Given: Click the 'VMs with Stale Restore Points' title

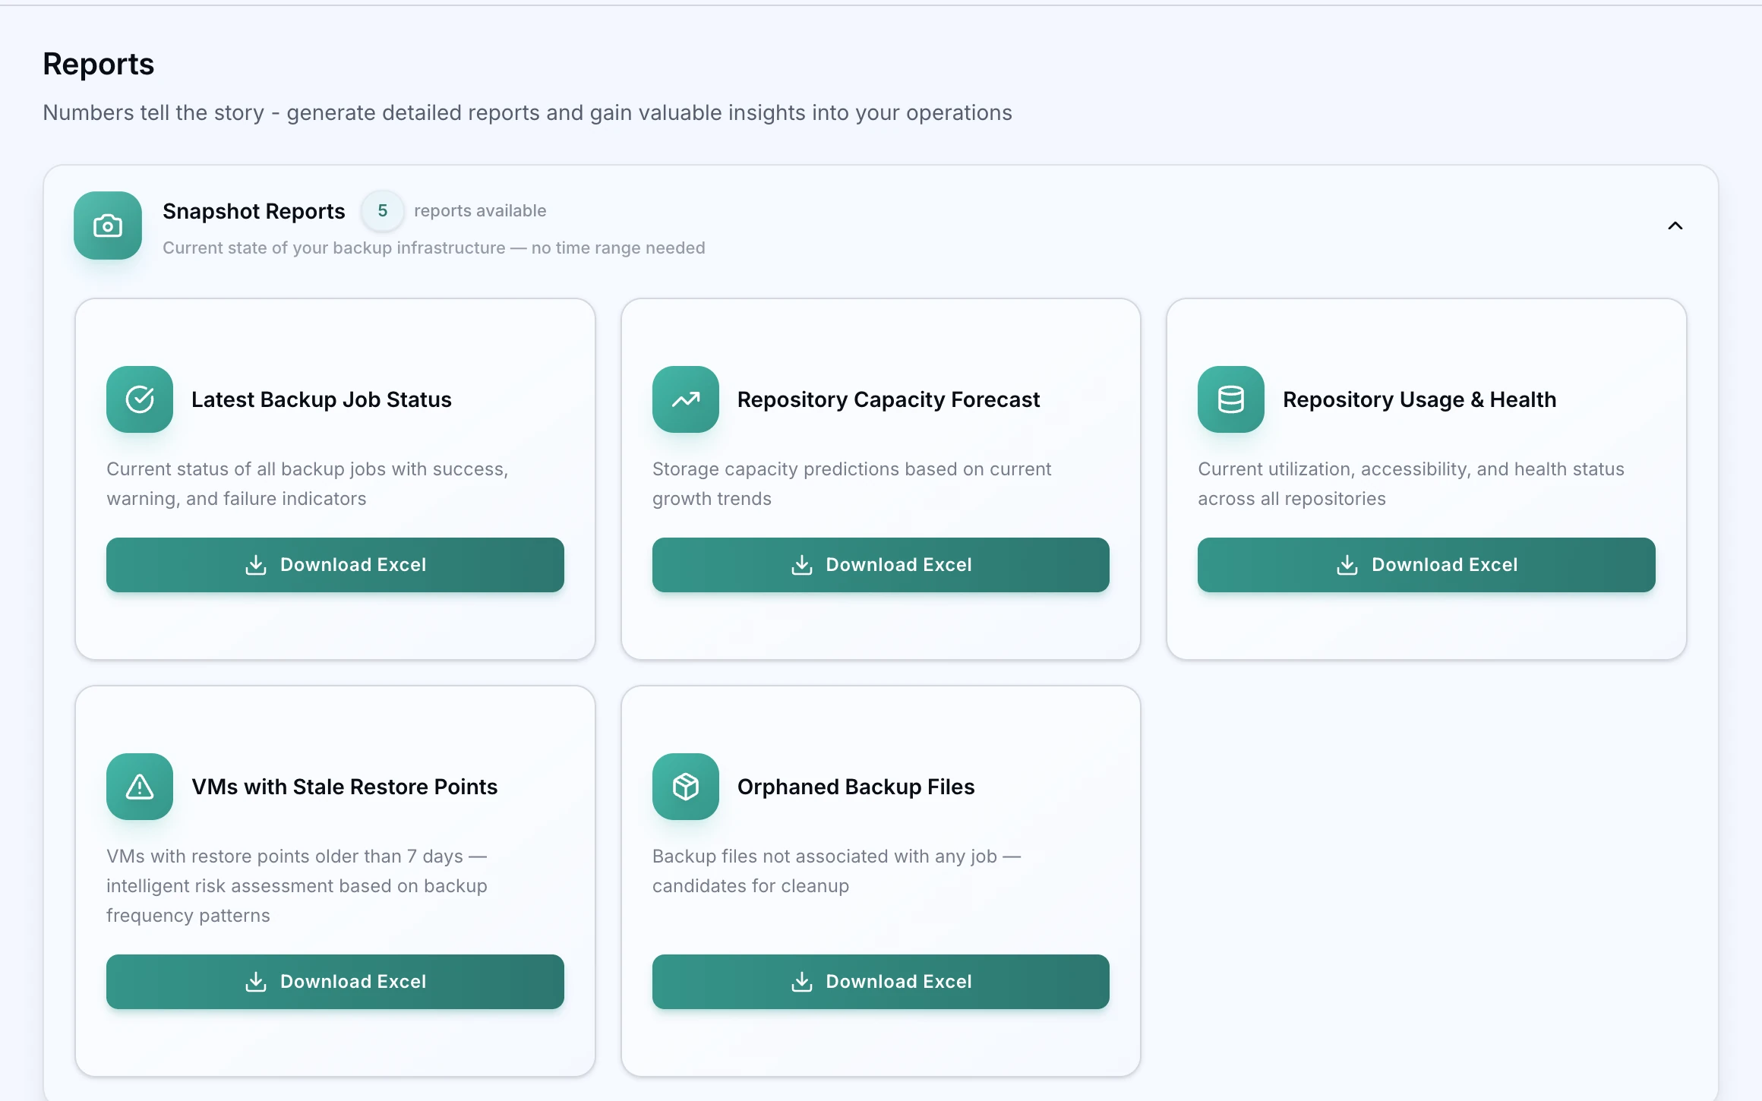Looking at the screenshot, I should (344, 787).
